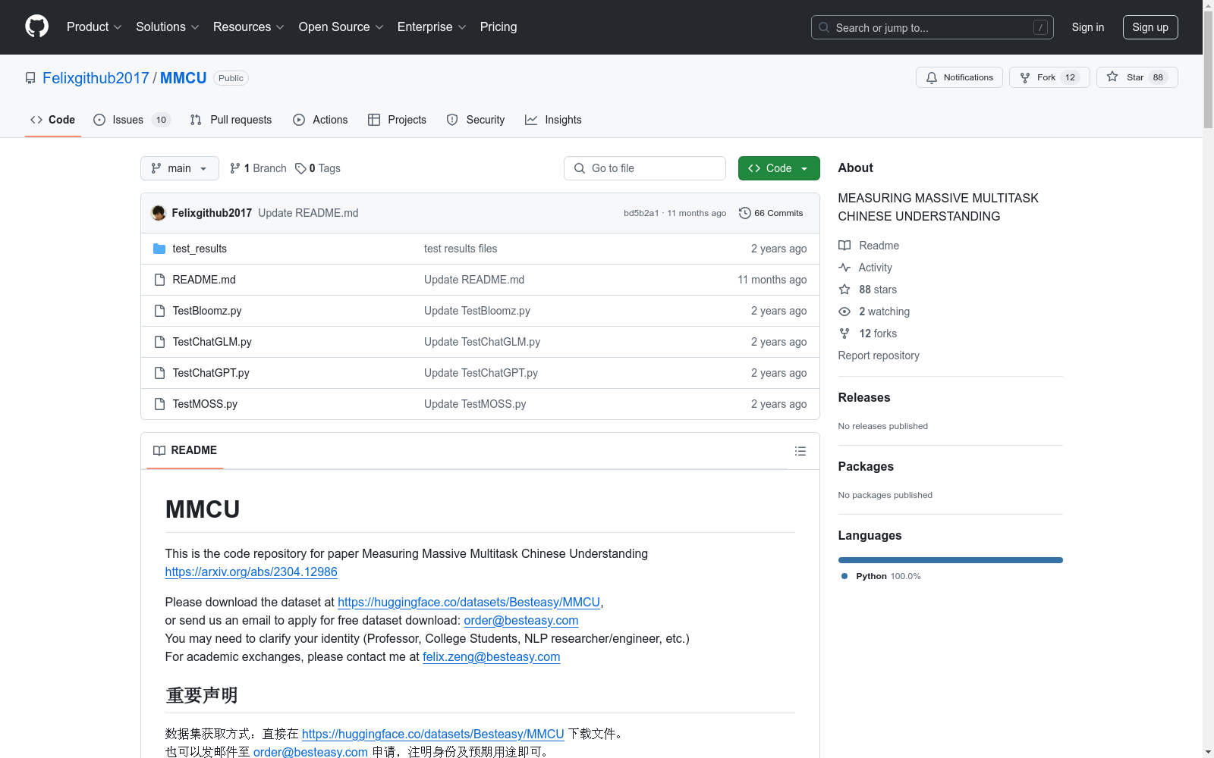Screen dimensions: 1214x758
Task: Click the TestChatGLM.py file icon
Action: (159, 342)
